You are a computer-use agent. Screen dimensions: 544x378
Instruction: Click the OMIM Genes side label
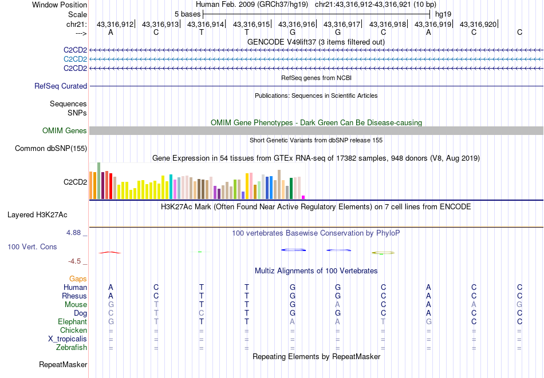65,130
